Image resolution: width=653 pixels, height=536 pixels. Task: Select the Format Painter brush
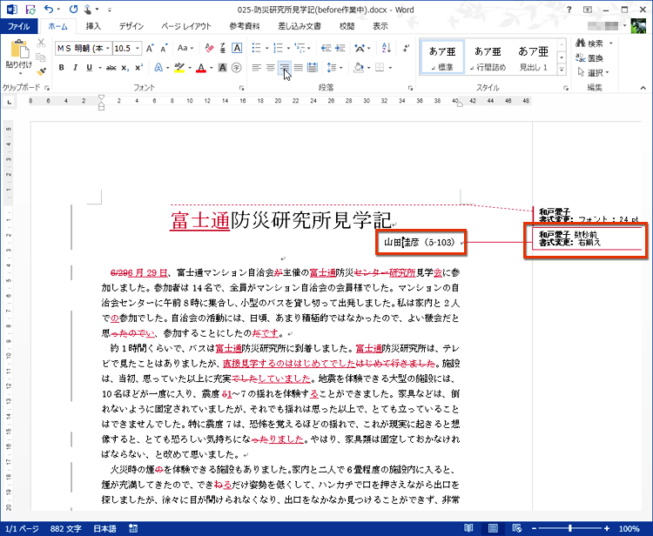point(40,72)
